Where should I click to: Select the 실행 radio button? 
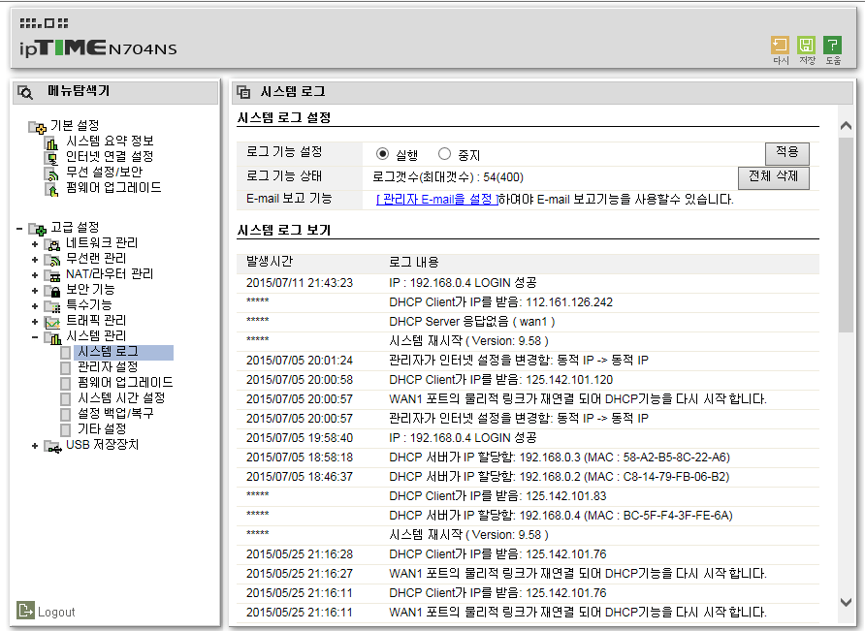[382, 154]
